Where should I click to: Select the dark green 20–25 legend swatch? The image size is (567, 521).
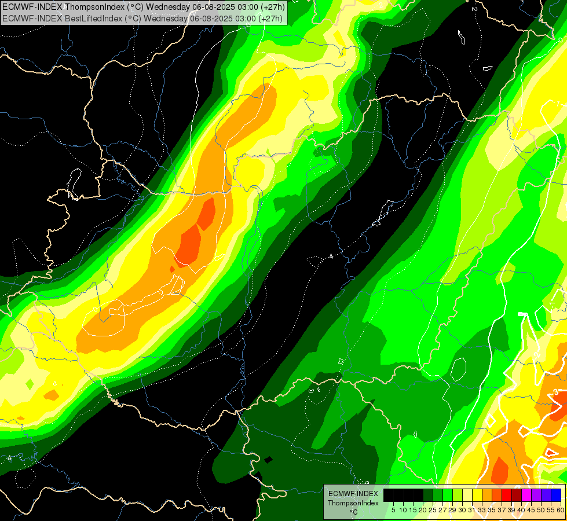pos(428,495)
